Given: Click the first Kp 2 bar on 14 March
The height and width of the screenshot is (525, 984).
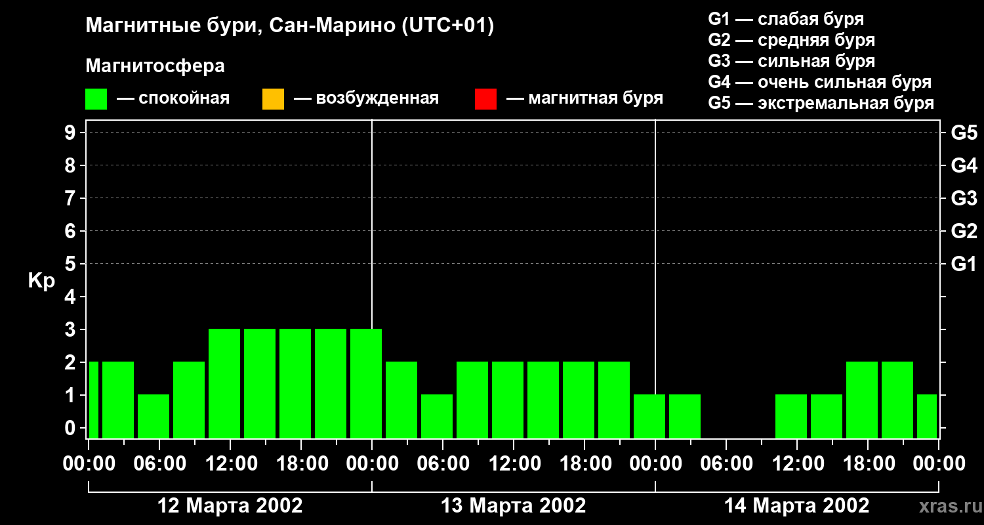Looking at the screenshot, I should 862,400.
